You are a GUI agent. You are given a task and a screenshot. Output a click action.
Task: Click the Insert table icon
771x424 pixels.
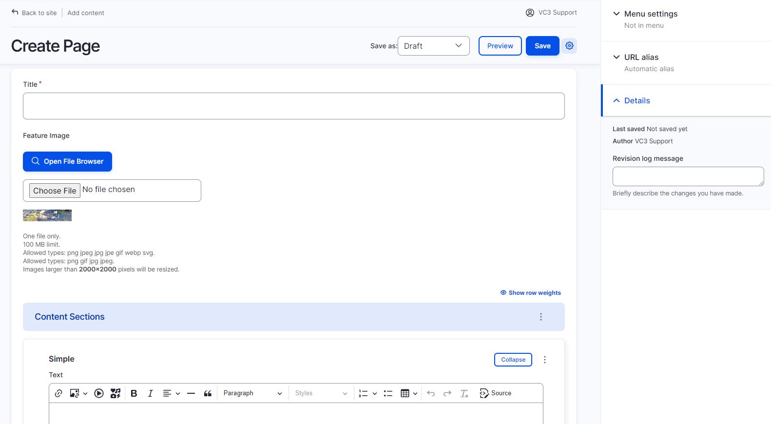click(x=405, y=393)
